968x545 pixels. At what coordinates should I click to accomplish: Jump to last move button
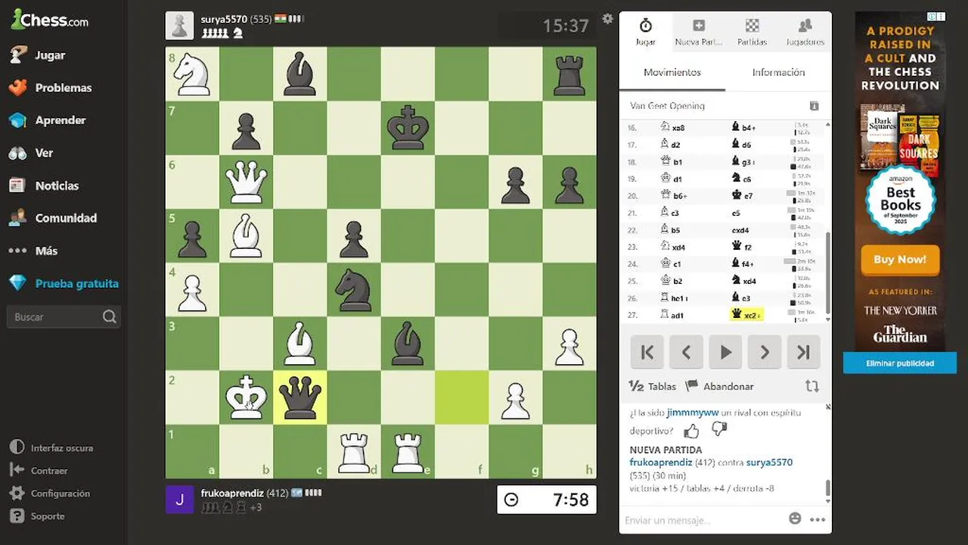804,352
